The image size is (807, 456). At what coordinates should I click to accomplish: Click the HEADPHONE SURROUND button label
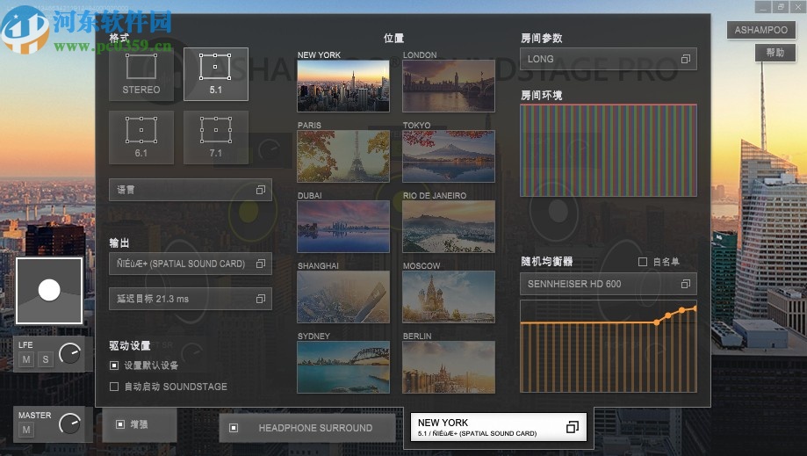click(315, 428)
